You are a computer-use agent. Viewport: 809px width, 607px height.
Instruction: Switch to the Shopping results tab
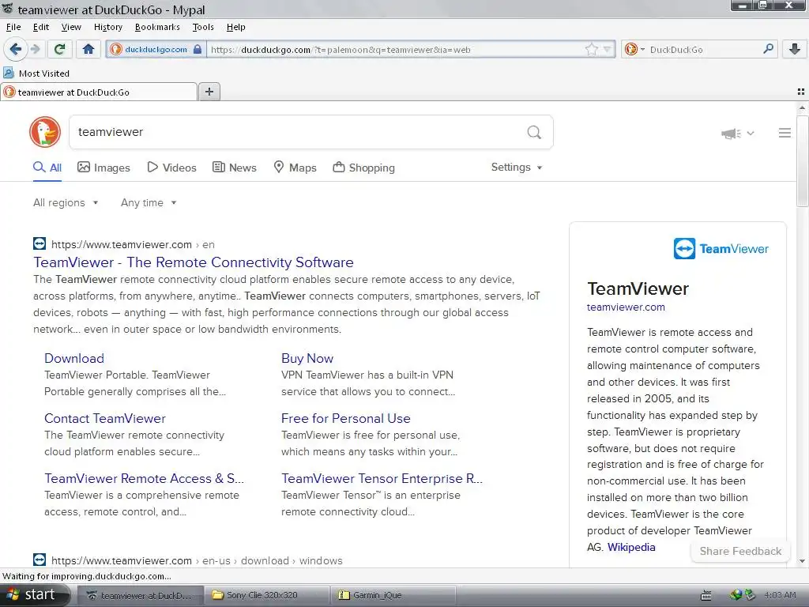[363, 168]
